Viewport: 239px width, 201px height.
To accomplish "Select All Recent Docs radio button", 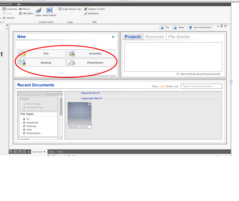I will (x=24, y=108).
